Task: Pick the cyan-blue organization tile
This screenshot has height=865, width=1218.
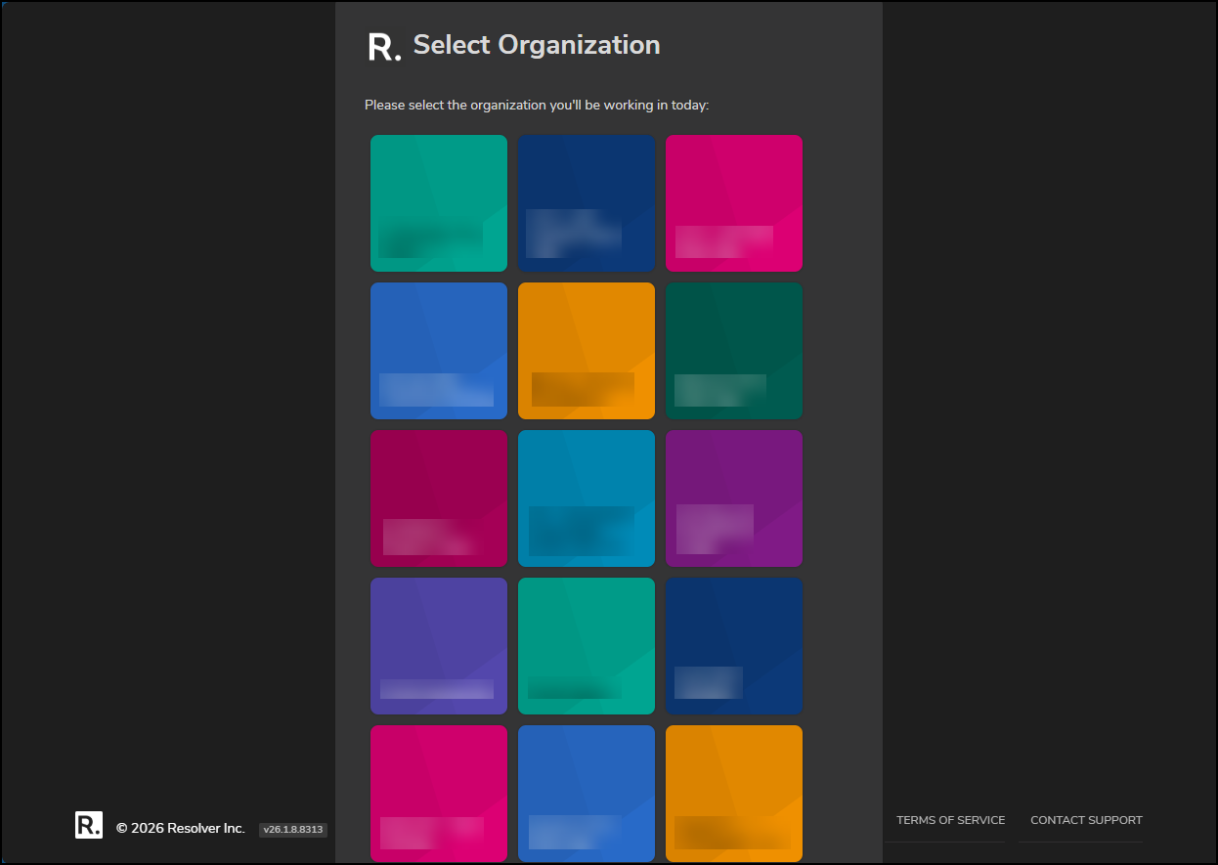Action: 587,498
